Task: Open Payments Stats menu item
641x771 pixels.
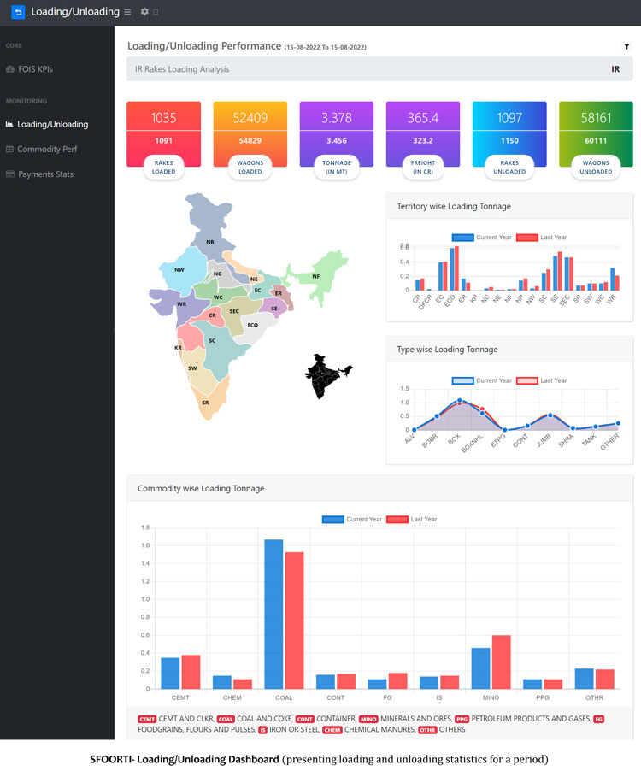Action: point(45,174)
